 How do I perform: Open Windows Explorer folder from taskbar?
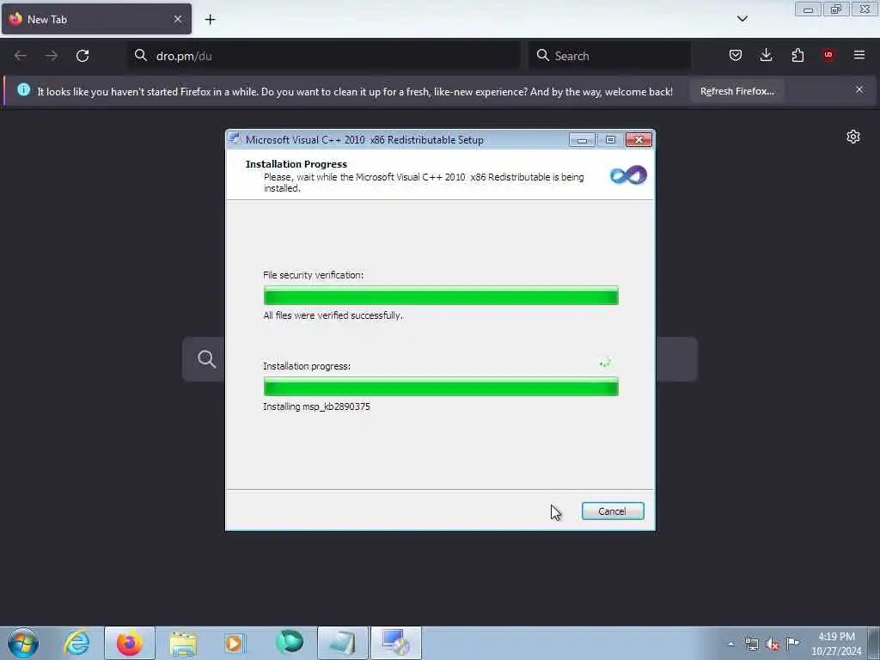(183, 643)
